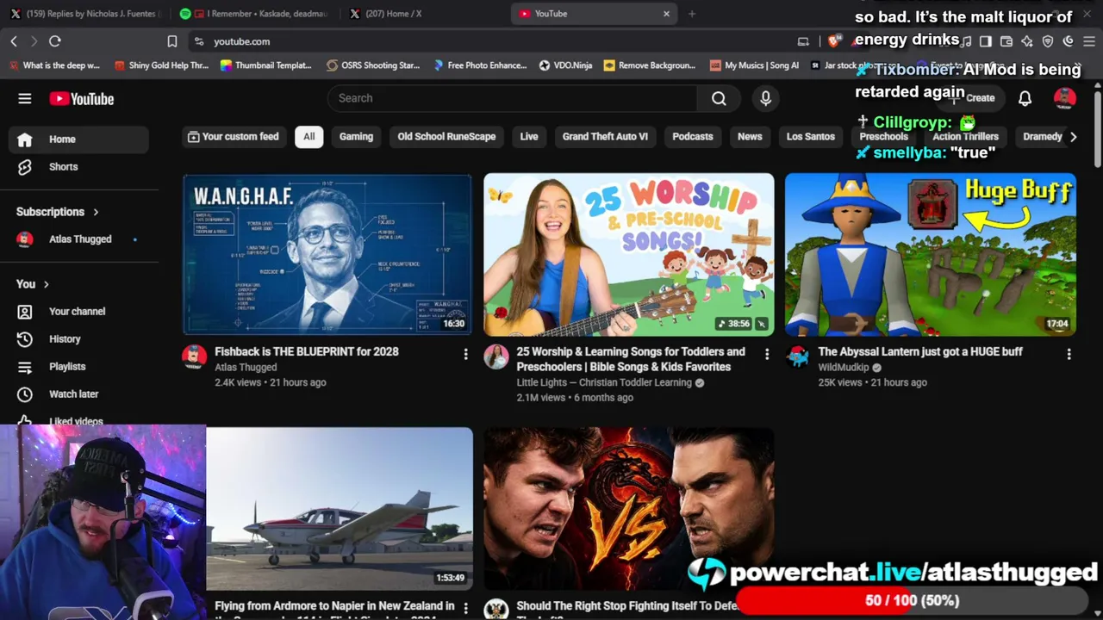Expand the You section

click(x=33, y=284)
